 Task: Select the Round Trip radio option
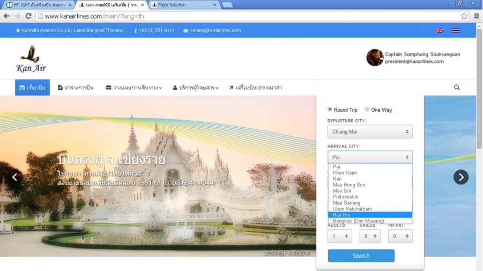click(x=330, y=110)
